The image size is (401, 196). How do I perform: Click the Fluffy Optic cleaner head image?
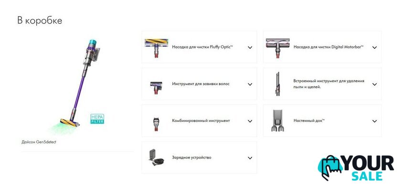156,48
